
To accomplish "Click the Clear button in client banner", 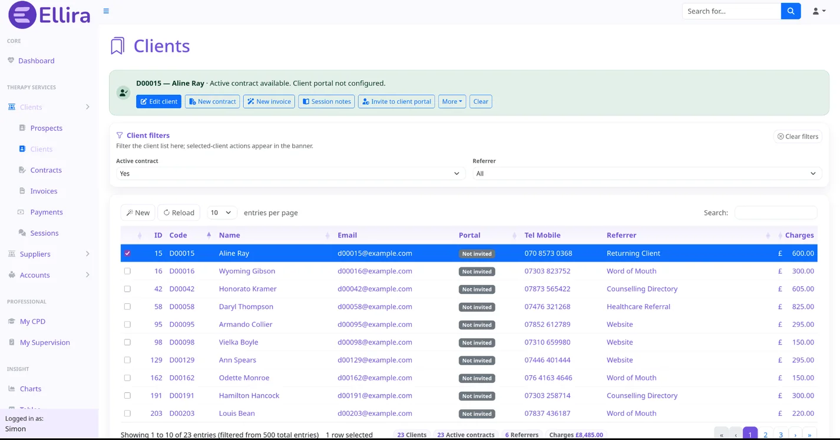I will coord(481,101).
